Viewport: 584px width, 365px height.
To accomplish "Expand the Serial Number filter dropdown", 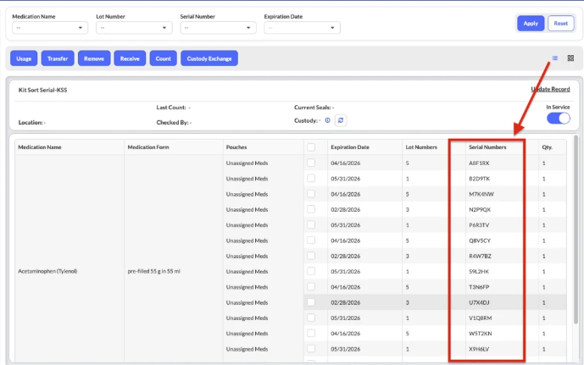I will (218, 28).
